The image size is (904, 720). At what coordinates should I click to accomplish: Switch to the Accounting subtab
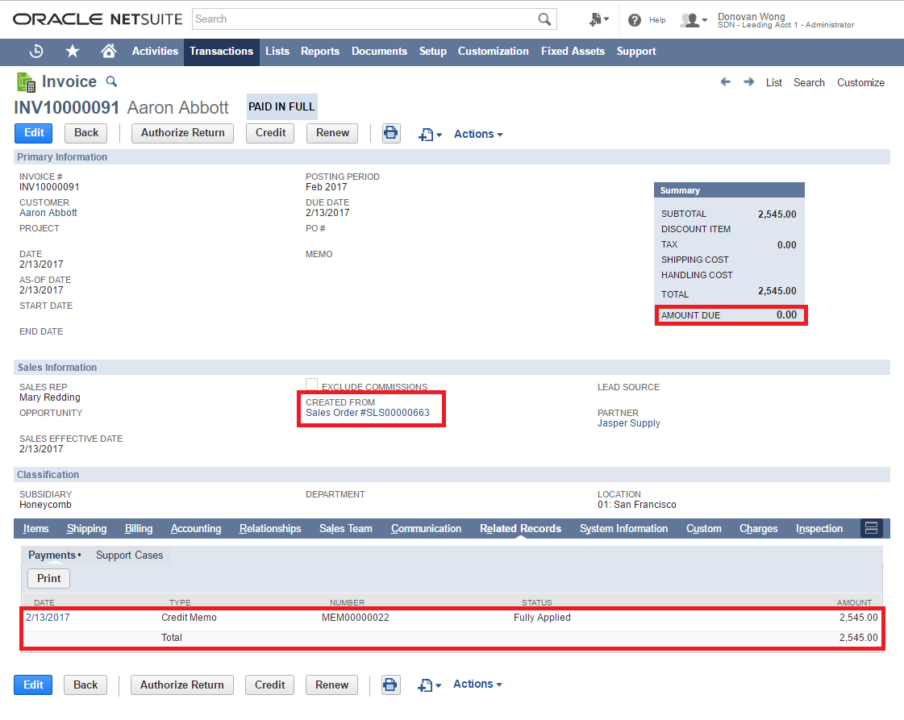click(x=196, y=529)
